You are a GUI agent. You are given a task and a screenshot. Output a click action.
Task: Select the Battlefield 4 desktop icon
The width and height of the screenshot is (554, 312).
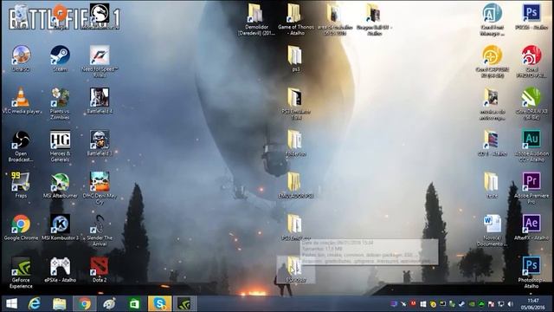(100, 101)
